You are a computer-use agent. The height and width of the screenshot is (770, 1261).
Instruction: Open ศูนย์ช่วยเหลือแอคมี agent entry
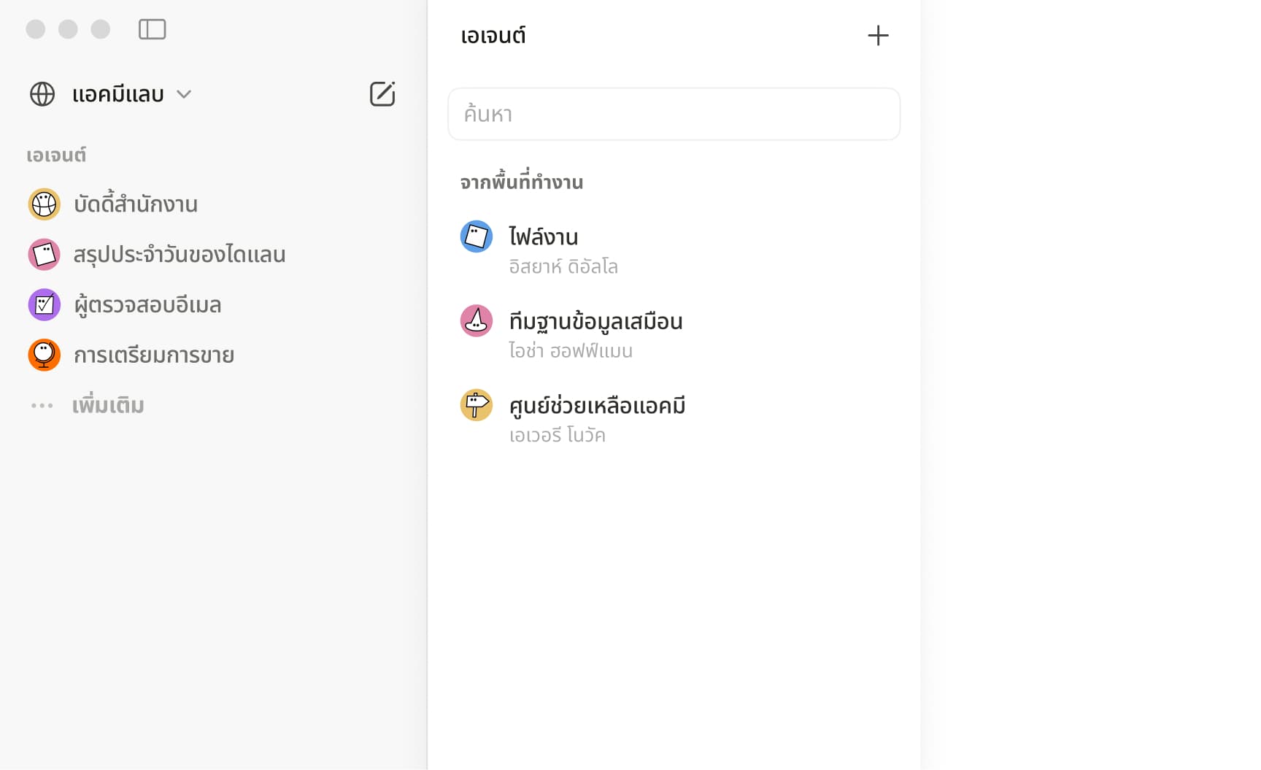click(x=597, y=407)
